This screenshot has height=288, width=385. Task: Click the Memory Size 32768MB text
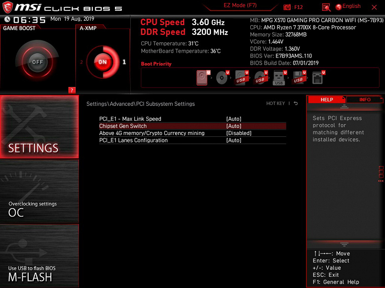point(278,34)
